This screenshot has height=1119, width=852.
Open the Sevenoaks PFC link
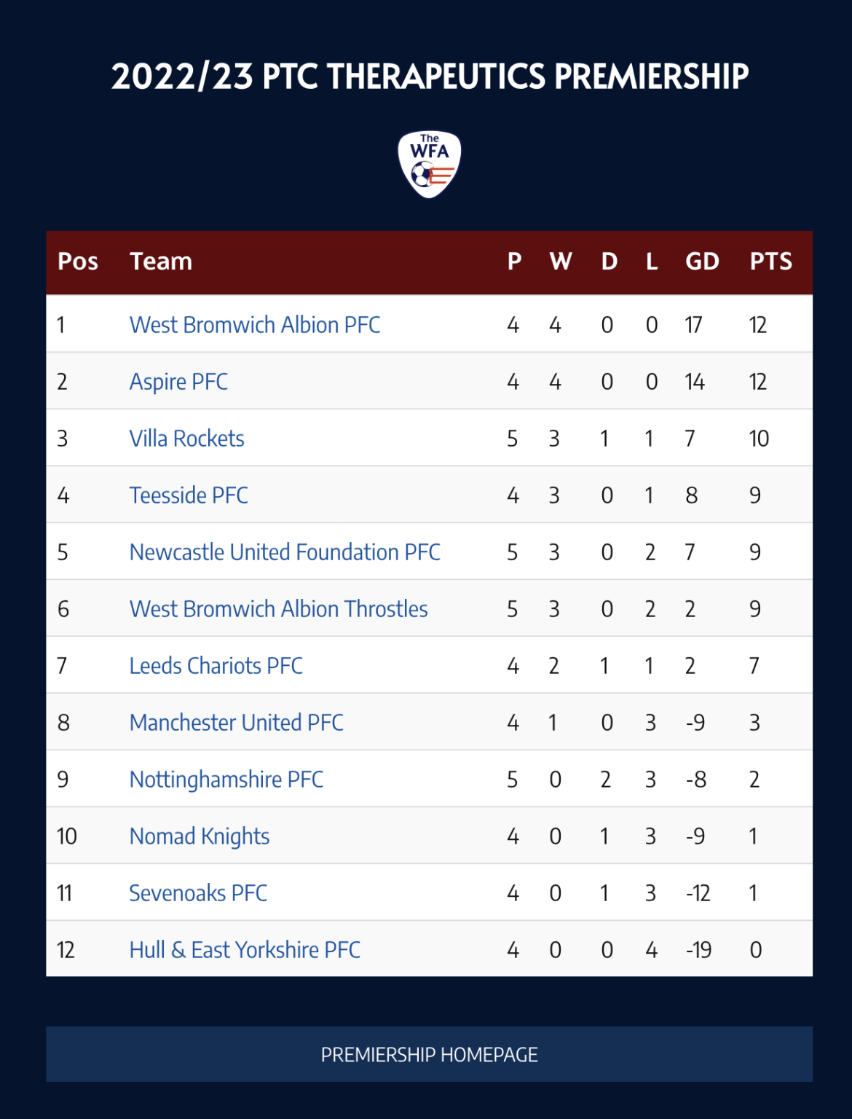198,893
